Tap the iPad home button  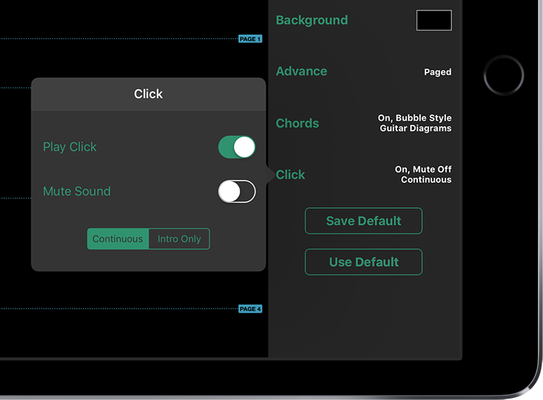click(504, 75)
